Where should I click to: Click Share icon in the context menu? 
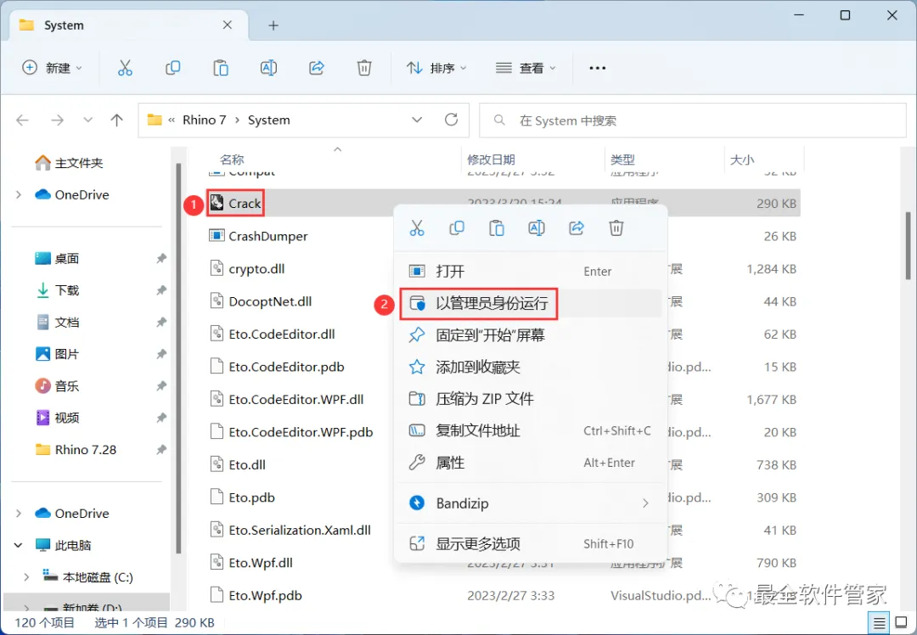[x=577, y=228]
